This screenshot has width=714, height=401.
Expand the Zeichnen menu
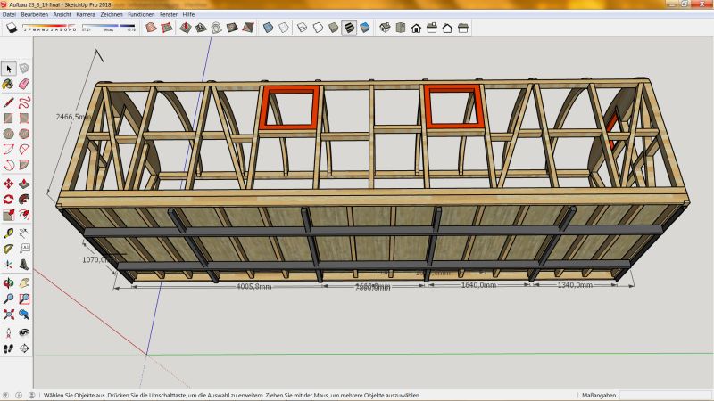(x=112, y=15)
